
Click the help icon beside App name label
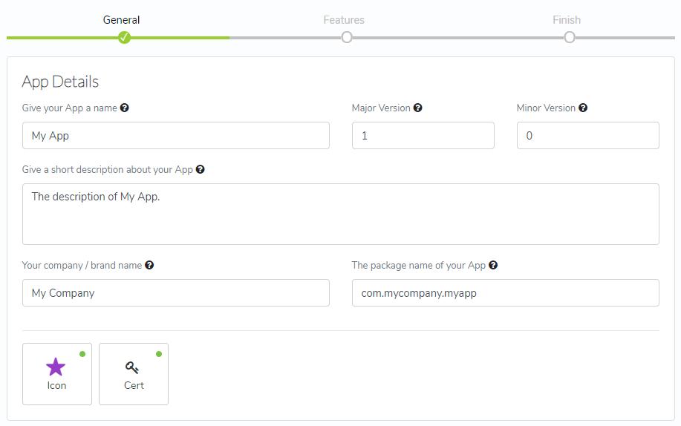coord(124,108)
